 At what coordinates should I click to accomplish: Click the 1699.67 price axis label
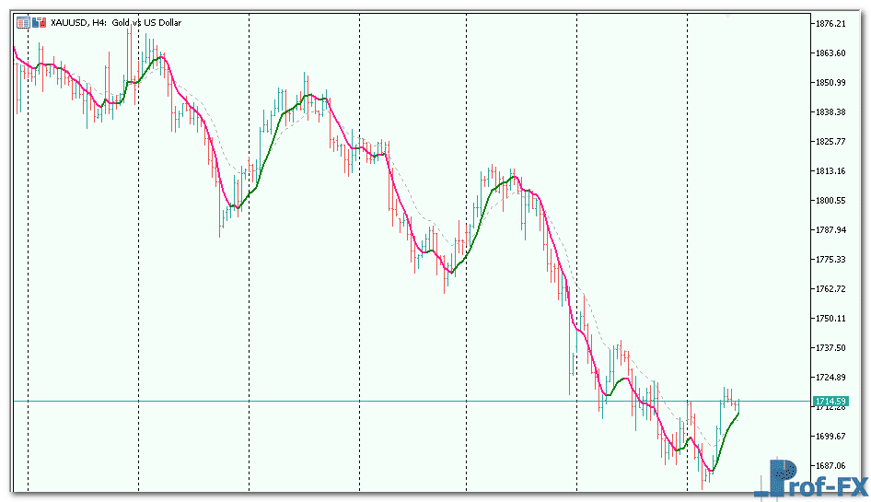[830, 437]
